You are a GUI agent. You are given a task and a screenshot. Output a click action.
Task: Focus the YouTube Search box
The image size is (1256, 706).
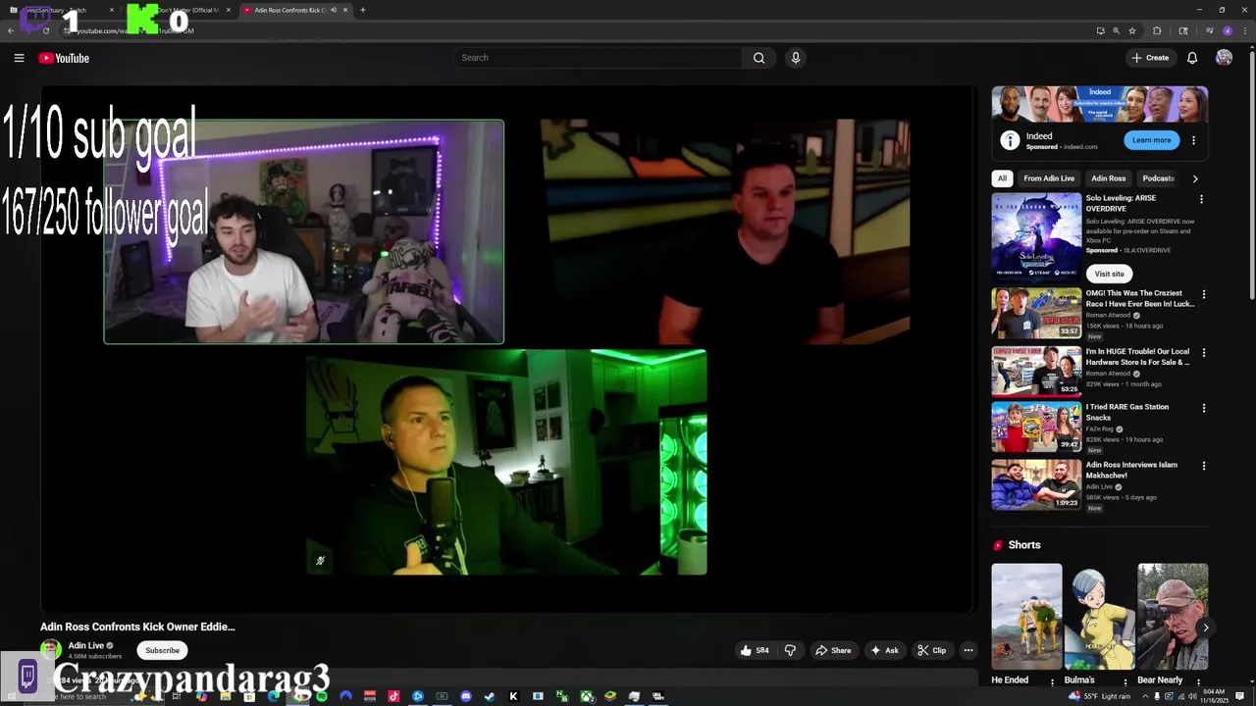pyautogui.click(x=599, y=58)
